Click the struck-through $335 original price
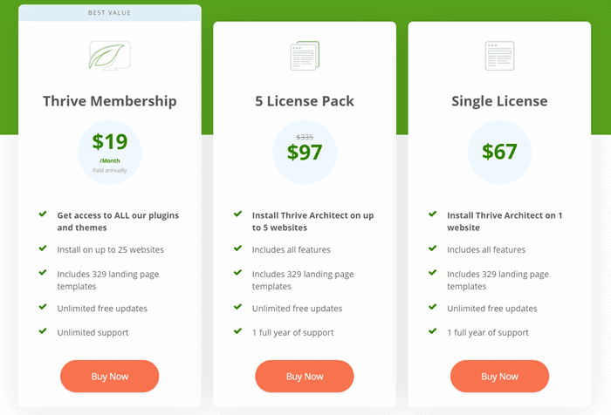This screenshot has height=415, width=611. [x=305, y=137]
